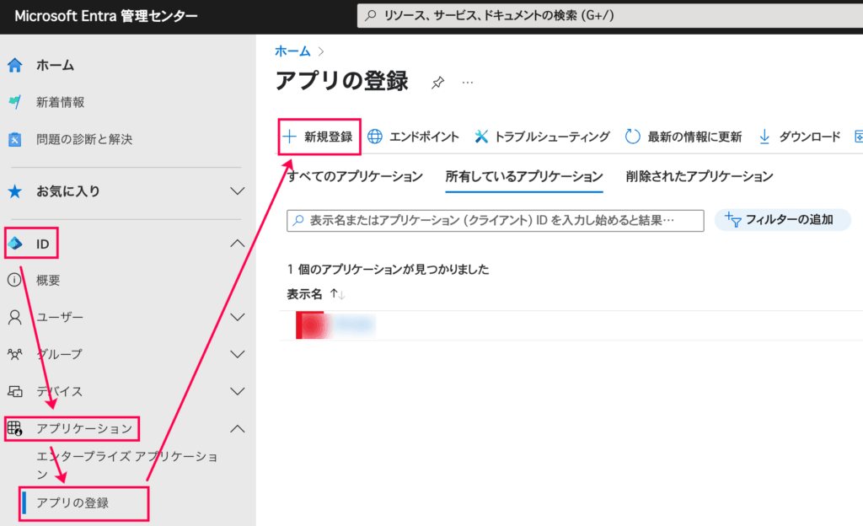This screenshot has height=526, width=863.
Task: Click the 新規登録 button
Action: (x=319, y=137)
